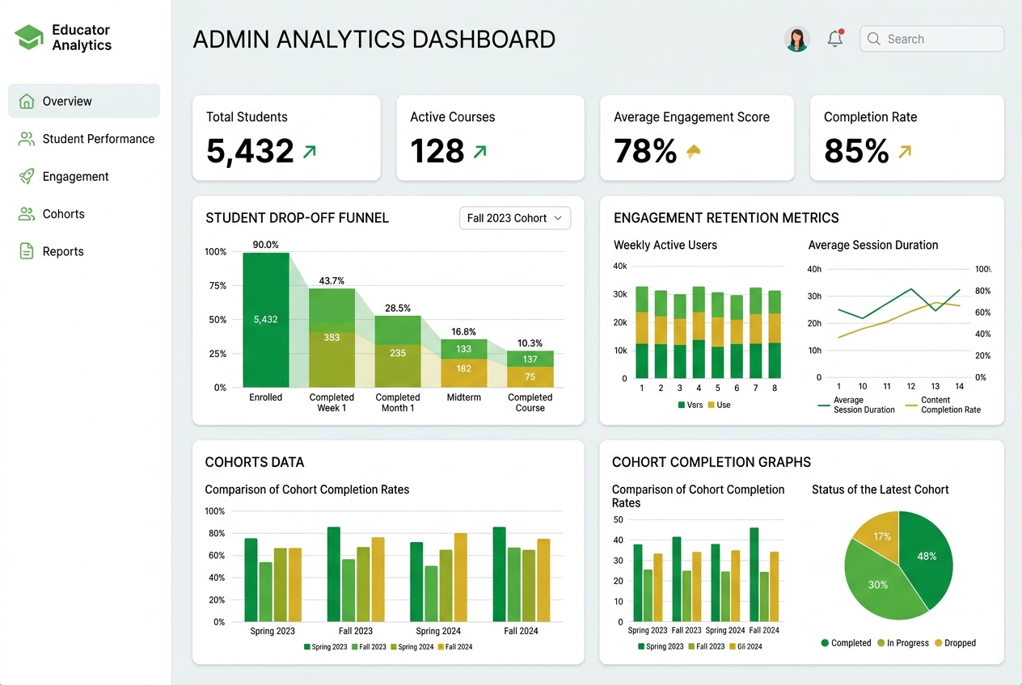
Task: Select the Completion Rate card
Action: tap(907, 137)
